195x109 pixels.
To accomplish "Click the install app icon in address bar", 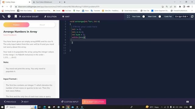I will click(x=163, y=7).
